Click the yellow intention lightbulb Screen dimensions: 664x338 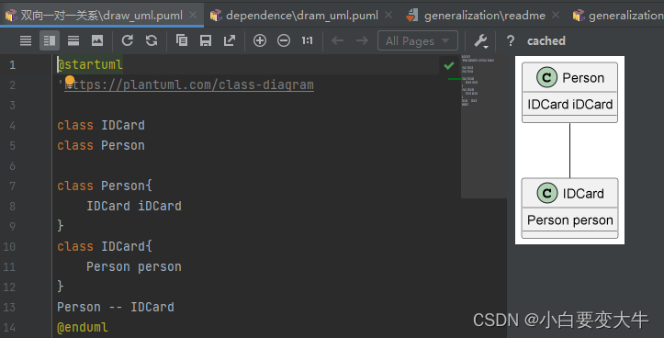click(x=70, y=81)
